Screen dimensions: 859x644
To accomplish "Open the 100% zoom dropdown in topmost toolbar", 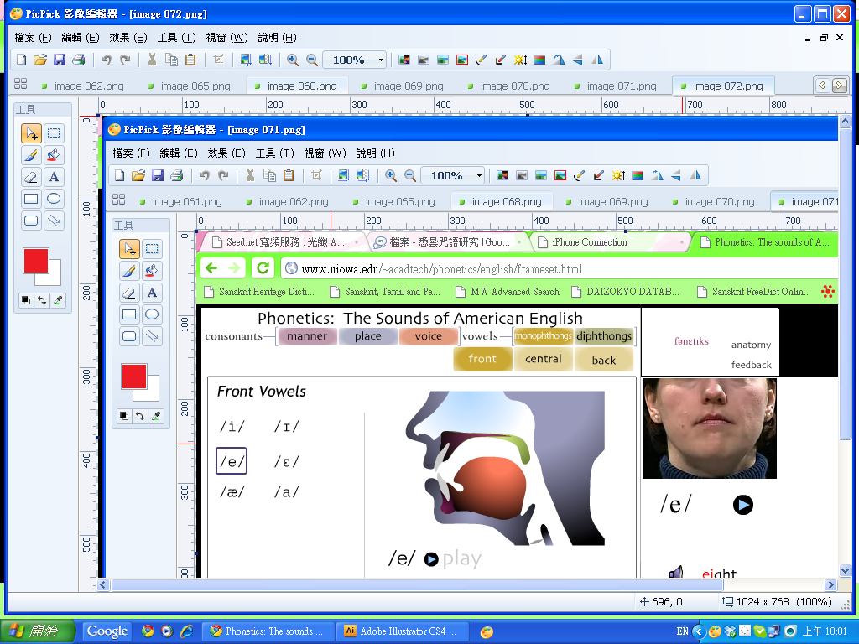I will point(381,60).
